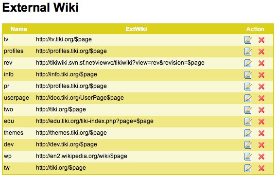Click the Action column header
The height and width of the screenshot is (177, 276).
point(255,29)
